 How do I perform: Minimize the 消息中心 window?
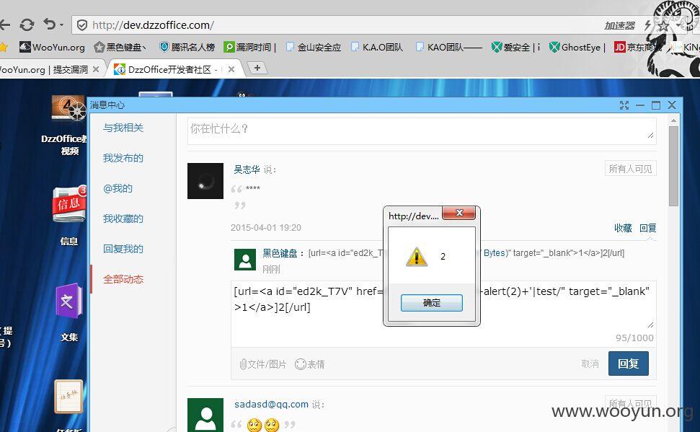pos(640,105)
